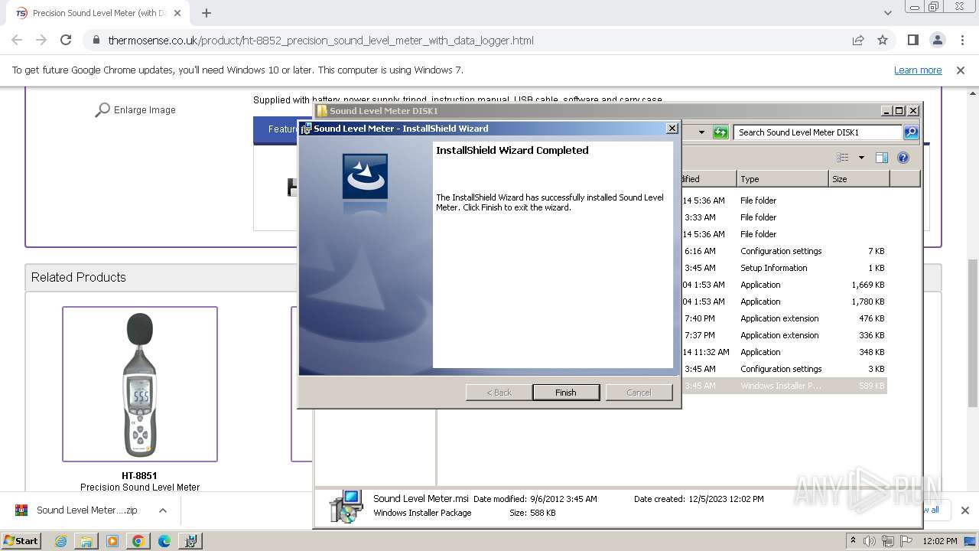The width and height of the screenshot is (979, 551).
Task: Open a new Chrome tab
Action: coord(207,13)
